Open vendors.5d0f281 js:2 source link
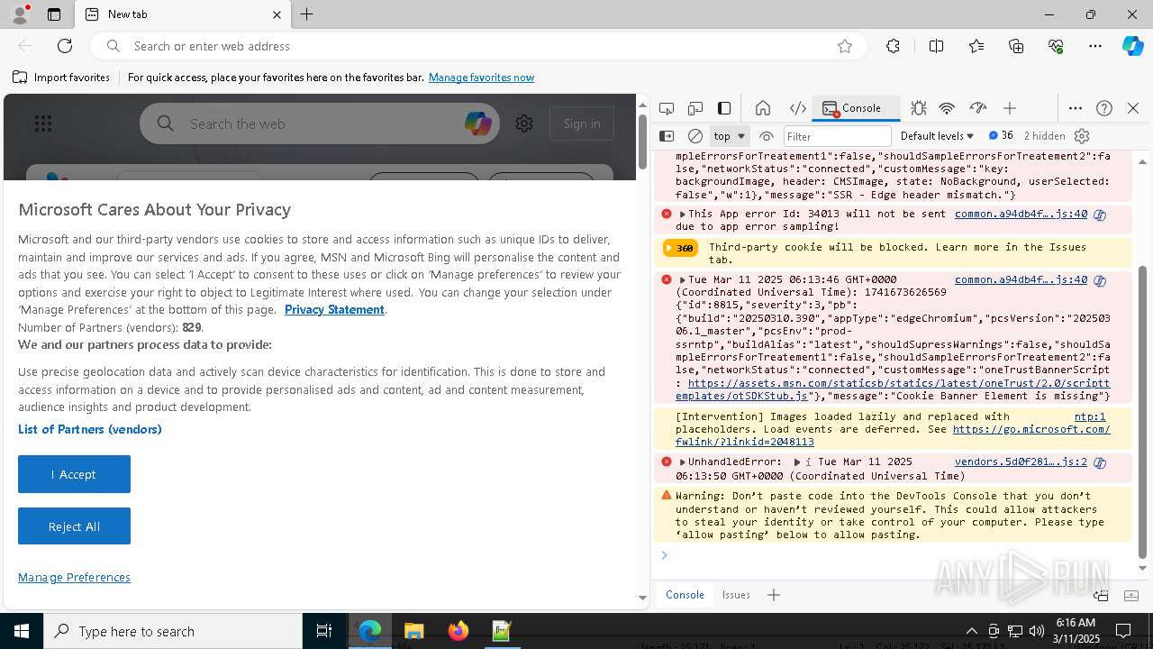Viewport: 1153px width, 649px height. 1021,462
